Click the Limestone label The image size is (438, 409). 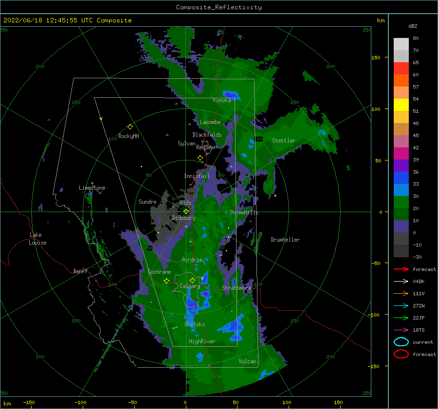click(92, 188)
